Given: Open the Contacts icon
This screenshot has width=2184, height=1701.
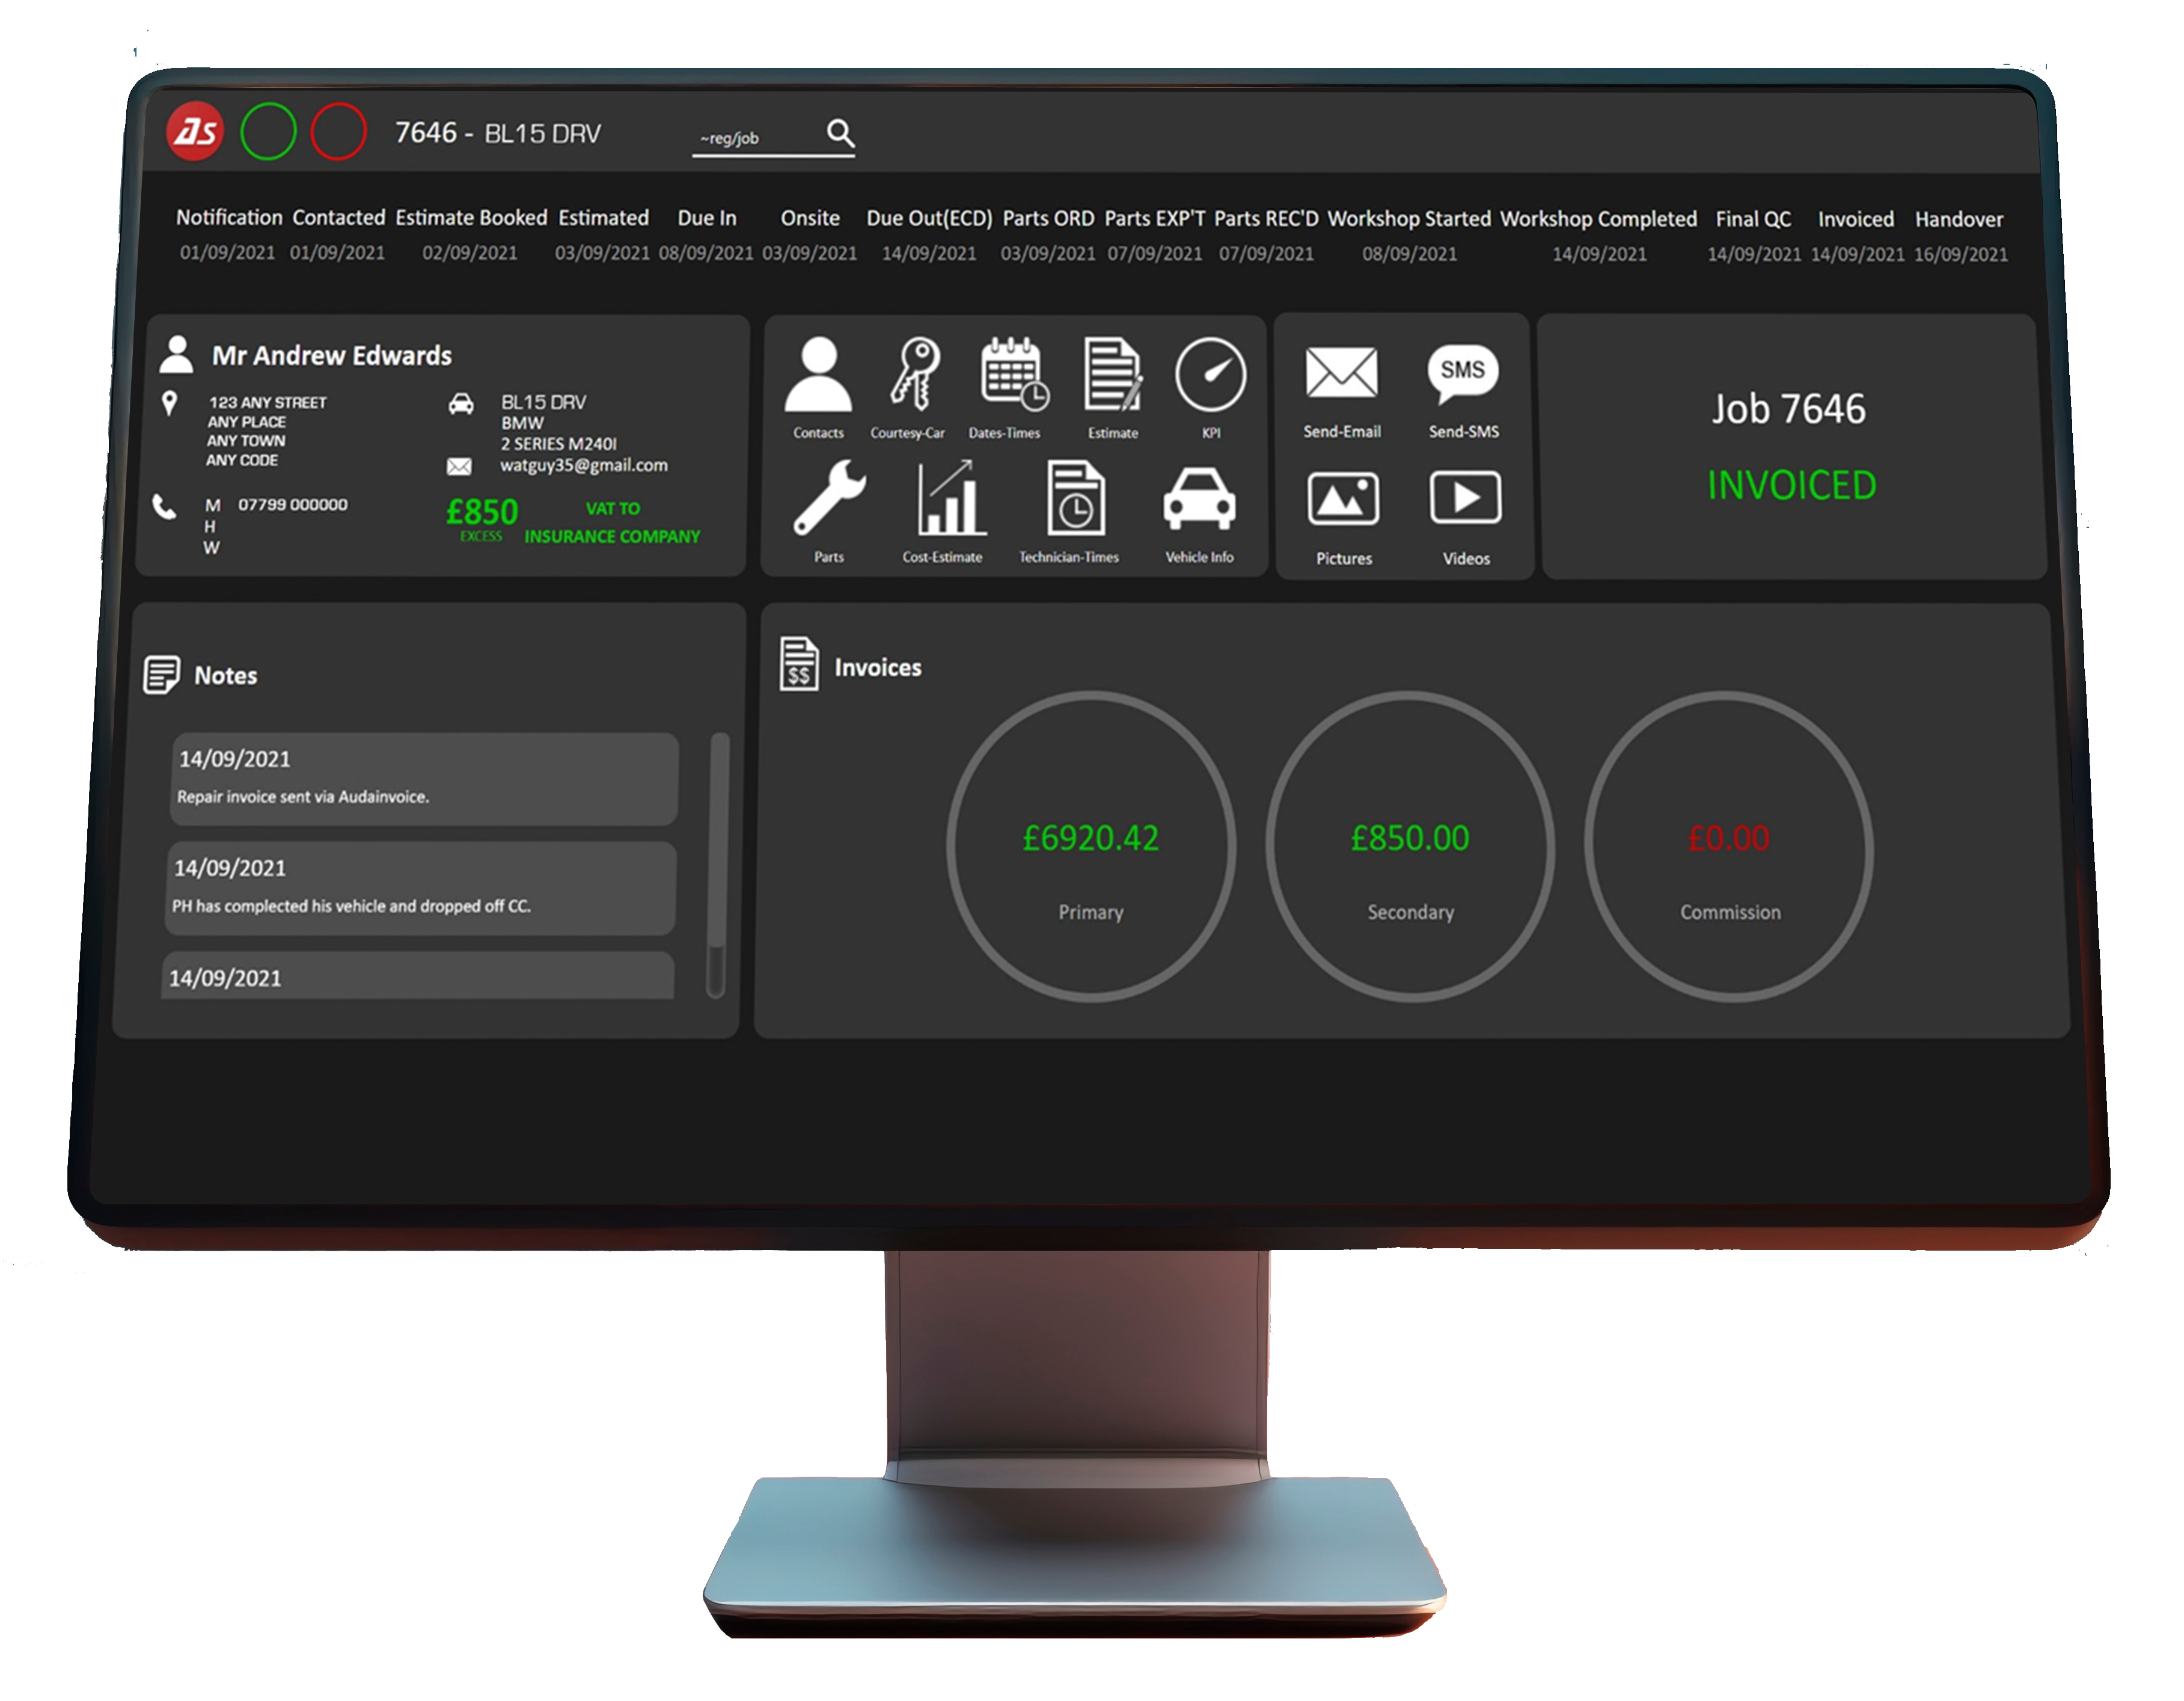Looking at the screenshot, I should [818, 375].
